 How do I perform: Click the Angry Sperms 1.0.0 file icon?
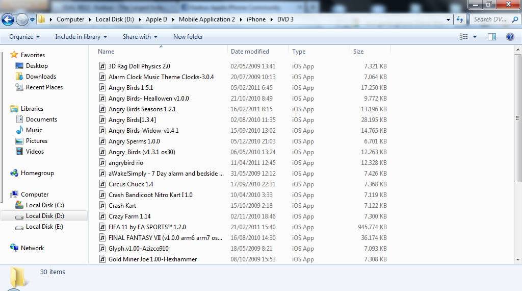pos(102,141)
